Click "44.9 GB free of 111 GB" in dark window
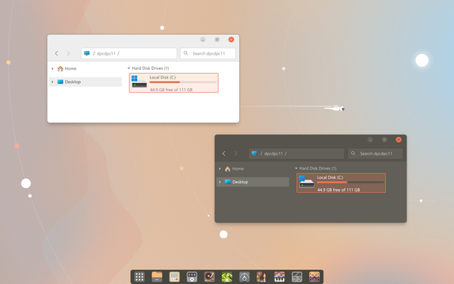 (338, 190)
